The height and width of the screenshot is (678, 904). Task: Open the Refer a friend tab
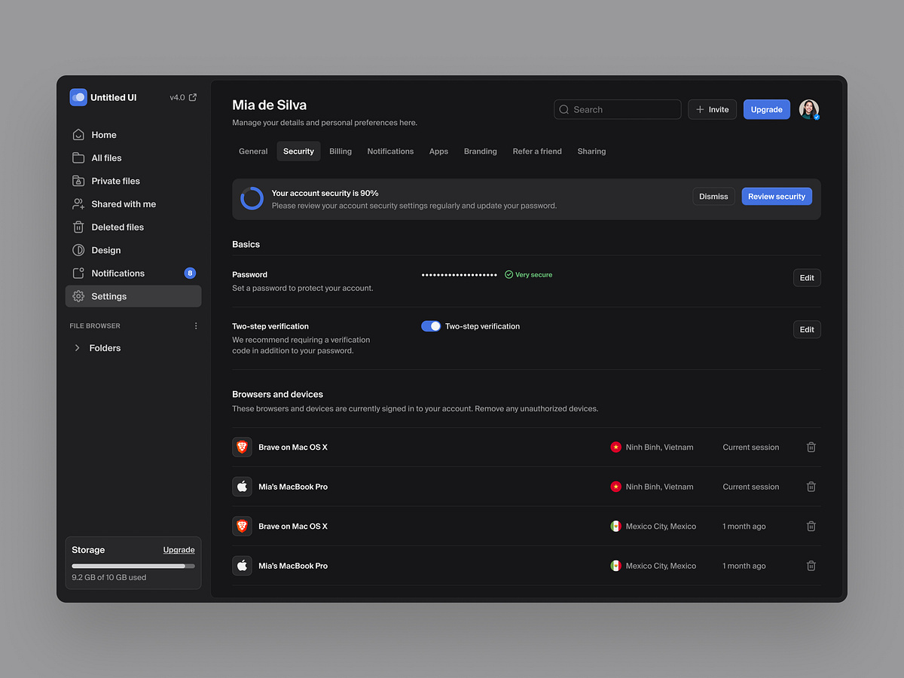click(537, 151)
